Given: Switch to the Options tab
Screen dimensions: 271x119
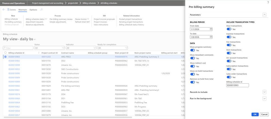Looking at the screenshot, I should pyautogui.click(x=33, y=10).
